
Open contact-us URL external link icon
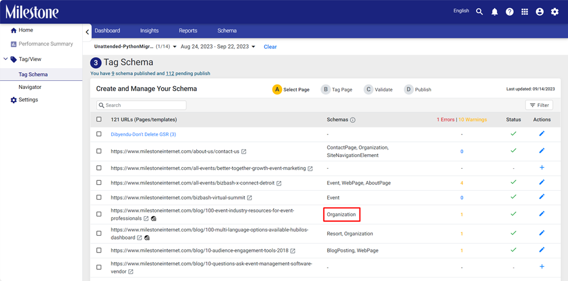point(244,151)
